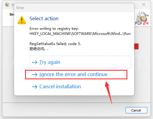
Task: Click the RegSetValueEx failed code 5 message
Action: tap(55, 44)
